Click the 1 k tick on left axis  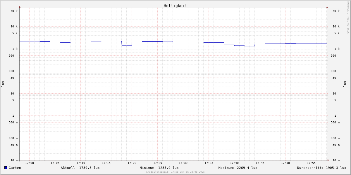[15, 49]
